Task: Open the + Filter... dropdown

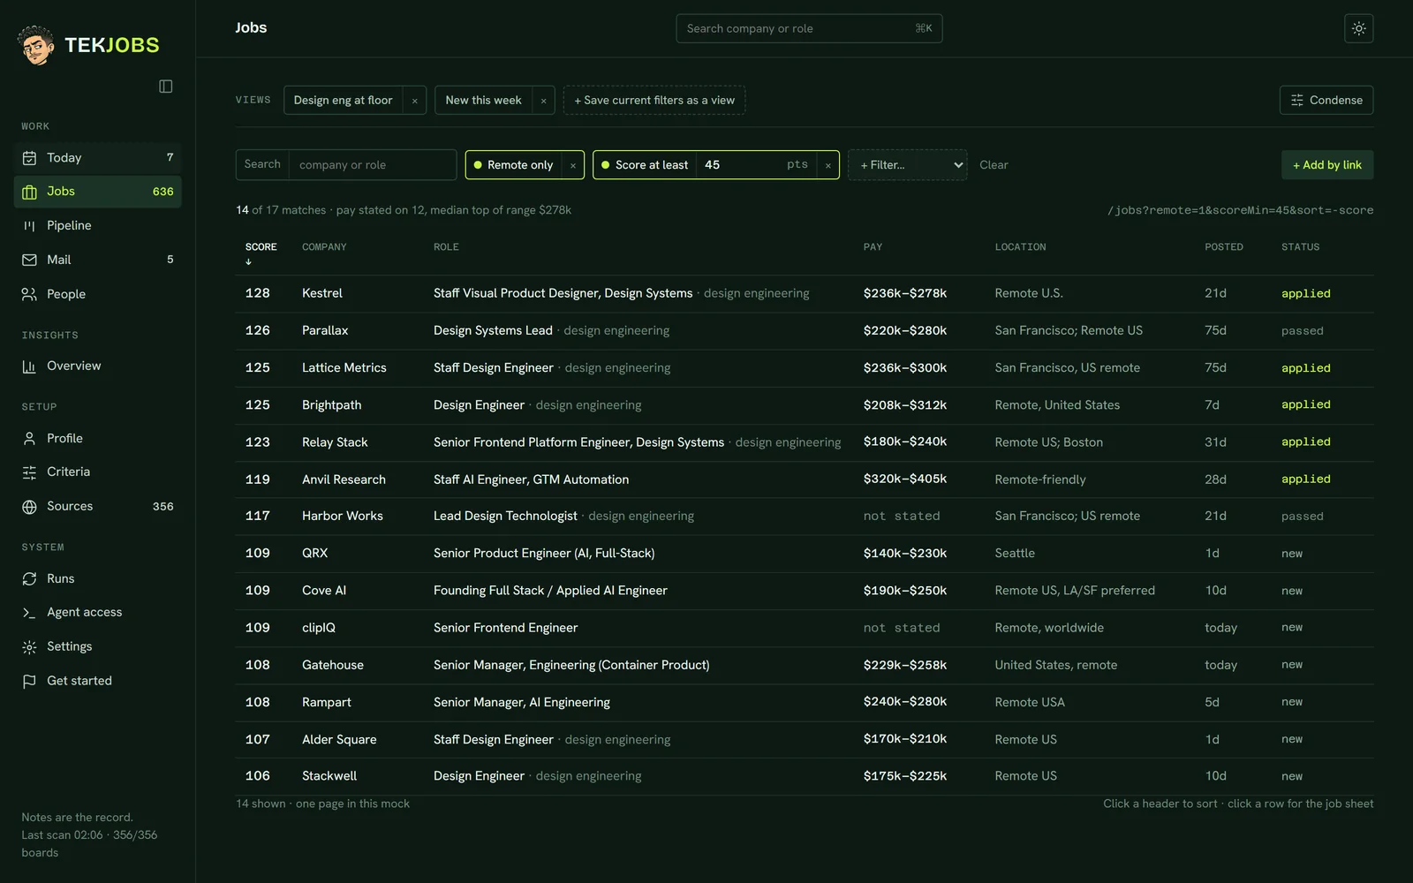Action: point(907,165)
